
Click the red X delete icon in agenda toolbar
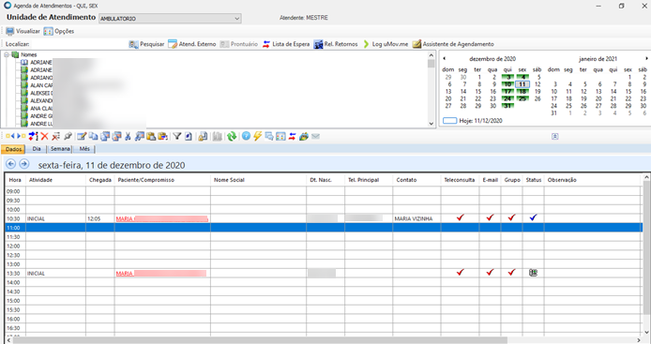click(44, 136)
